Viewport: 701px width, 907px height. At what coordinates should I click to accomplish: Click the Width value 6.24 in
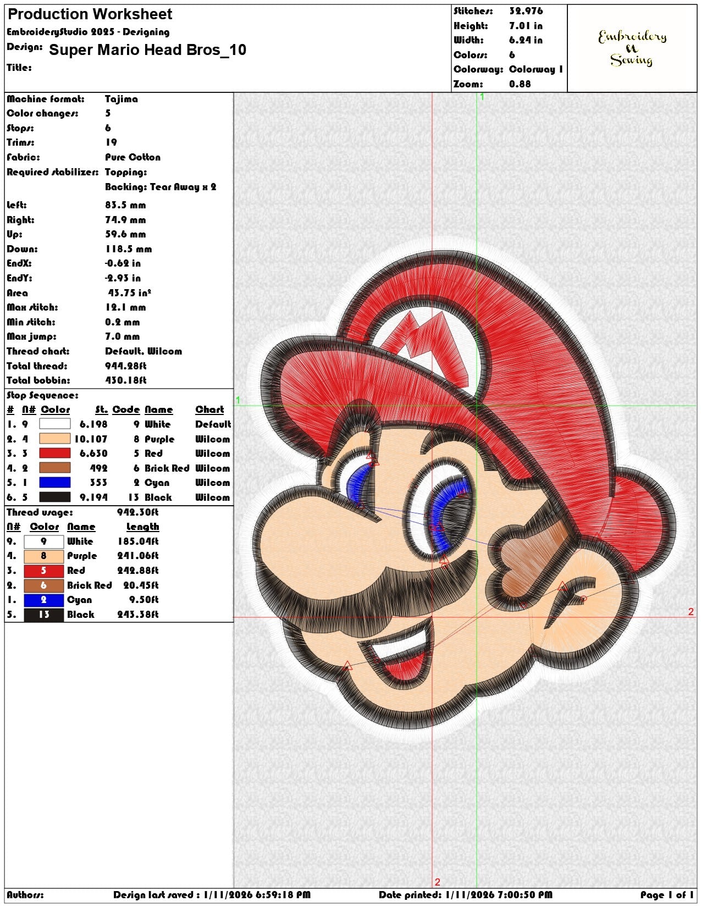point(526,40)
